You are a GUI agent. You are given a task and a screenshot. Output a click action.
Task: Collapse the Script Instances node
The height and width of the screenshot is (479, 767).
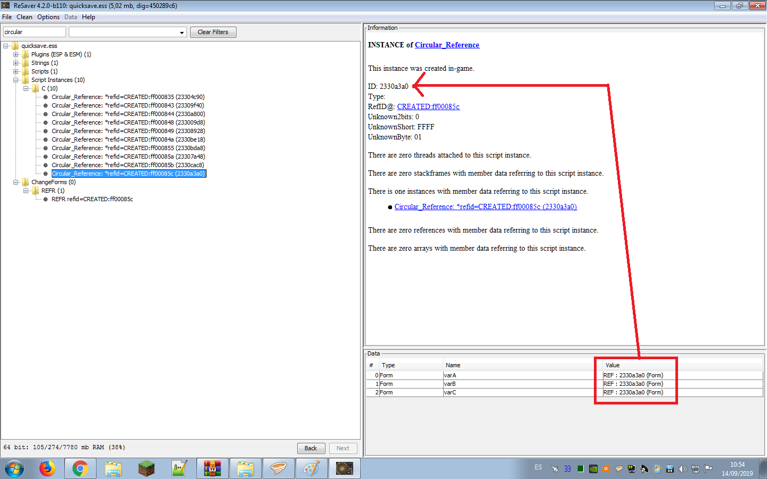pyautogui.click(x=16, y=80)
